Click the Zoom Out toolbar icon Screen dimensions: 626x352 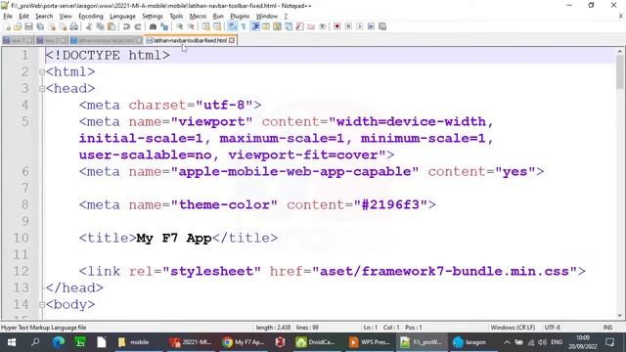click(x=191, y=26)
